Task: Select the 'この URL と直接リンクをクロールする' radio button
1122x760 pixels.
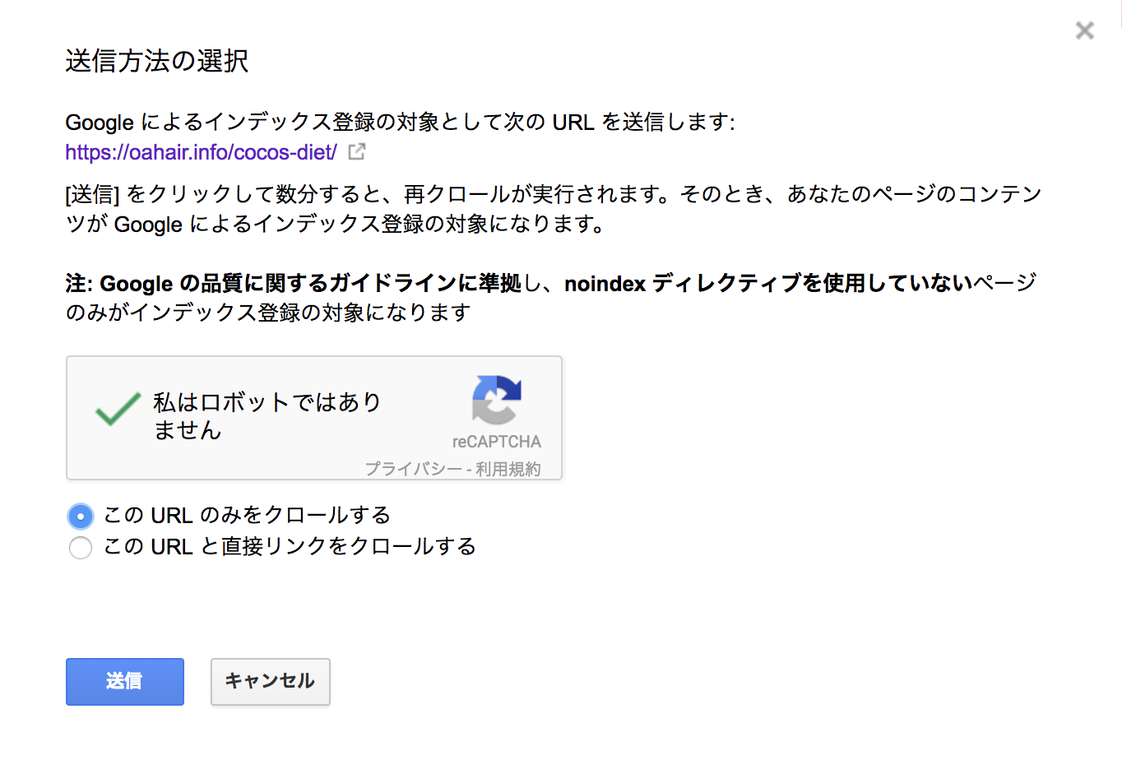Action: (81, 548)
